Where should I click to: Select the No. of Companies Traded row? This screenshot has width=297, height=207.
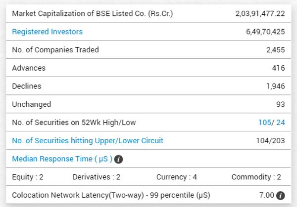tap(148, 50)
